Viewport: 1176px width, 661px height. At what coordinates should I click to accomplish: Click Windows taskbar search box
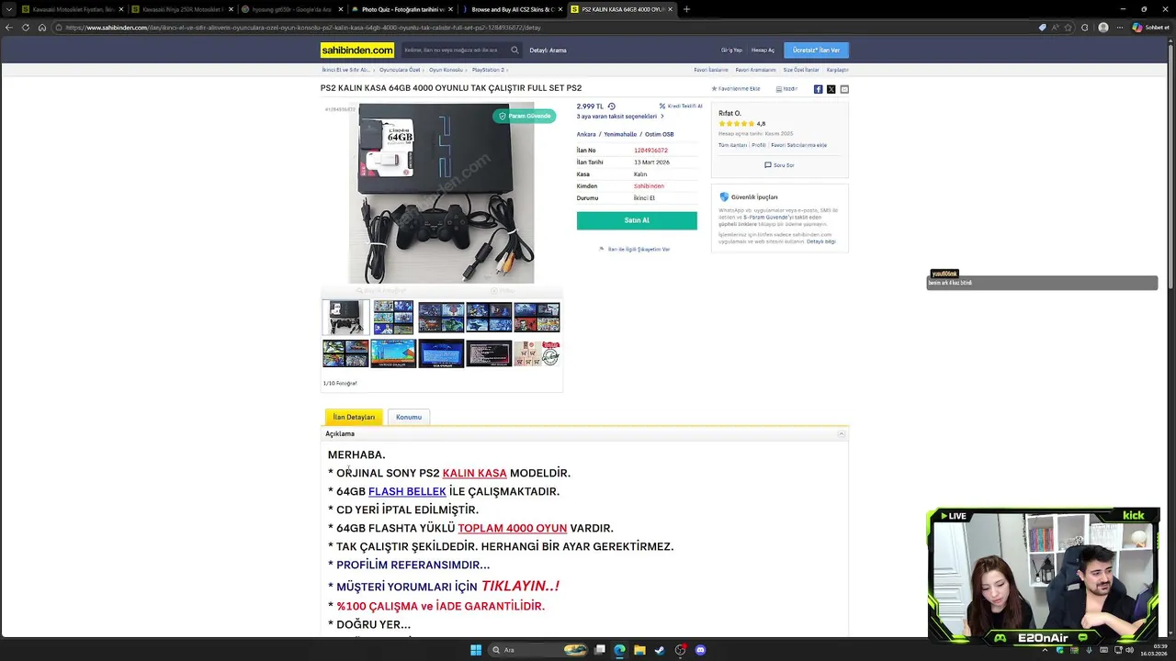tap(537, 650)
